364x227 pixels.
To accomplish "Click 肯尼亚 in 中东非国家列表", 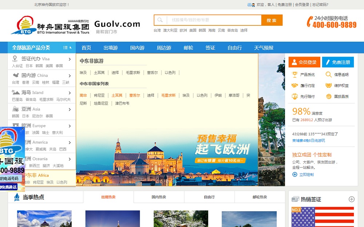I will pos(99,95).
